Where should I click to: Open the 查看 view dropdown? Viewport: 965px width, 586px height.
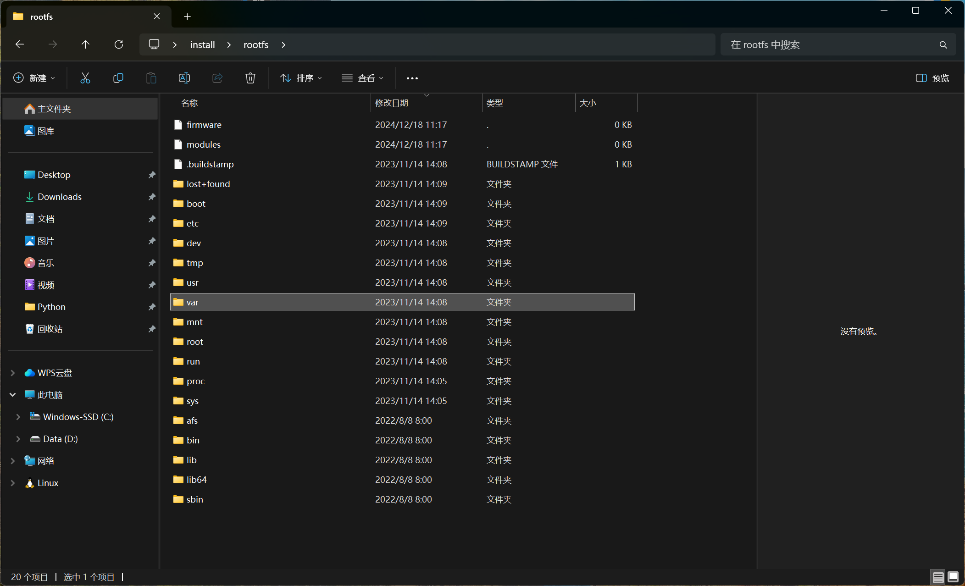362,78
